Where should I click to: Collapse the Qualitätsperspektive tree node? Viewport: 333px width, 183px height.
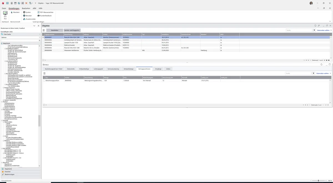pos(5,49)
